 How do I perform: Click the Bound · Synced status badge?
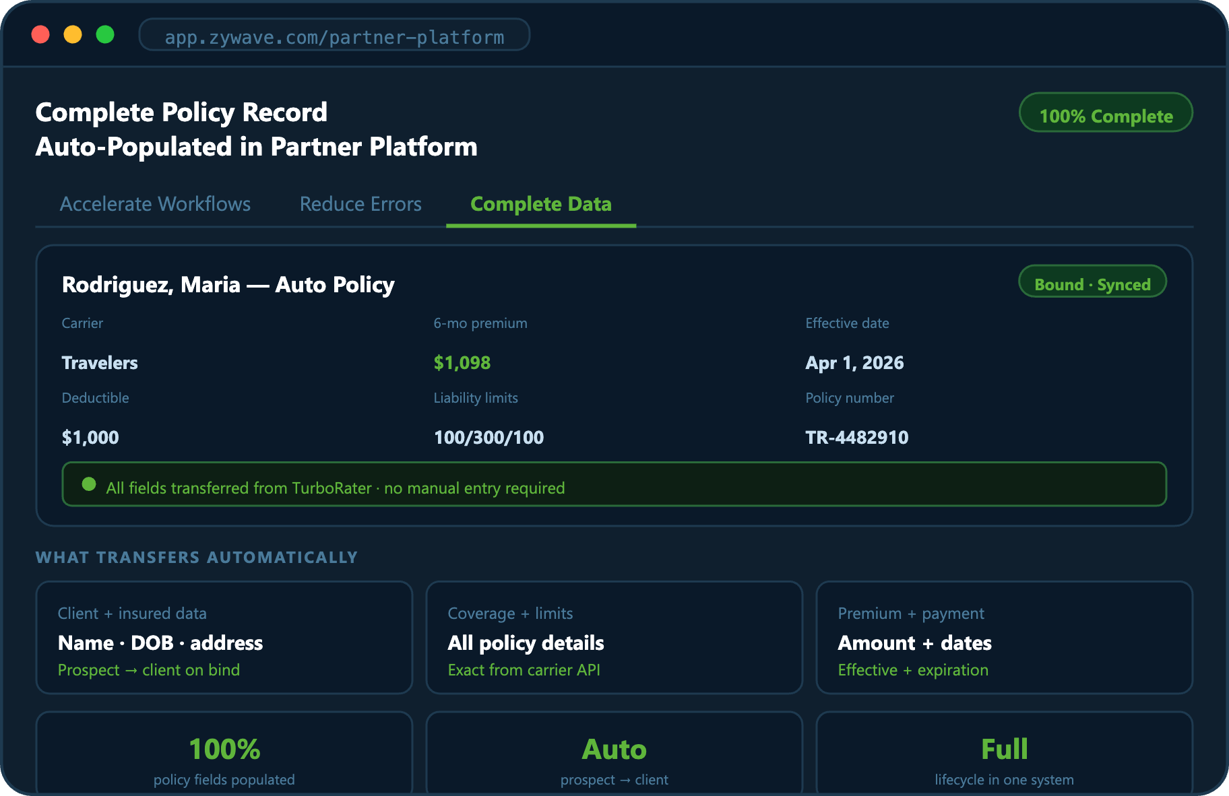1092,282
